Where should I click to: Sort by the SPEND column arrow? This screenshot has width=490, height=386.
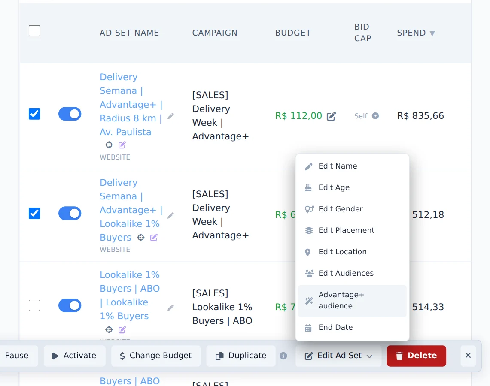click(432, 33)
